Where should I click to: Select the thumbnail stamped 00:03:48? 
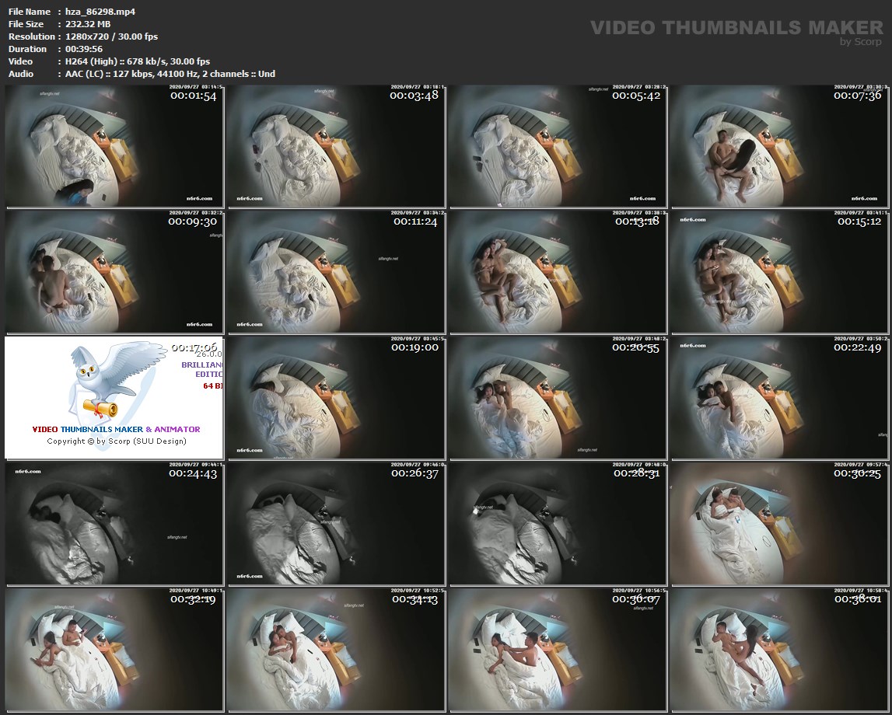(x=336, y=146)
